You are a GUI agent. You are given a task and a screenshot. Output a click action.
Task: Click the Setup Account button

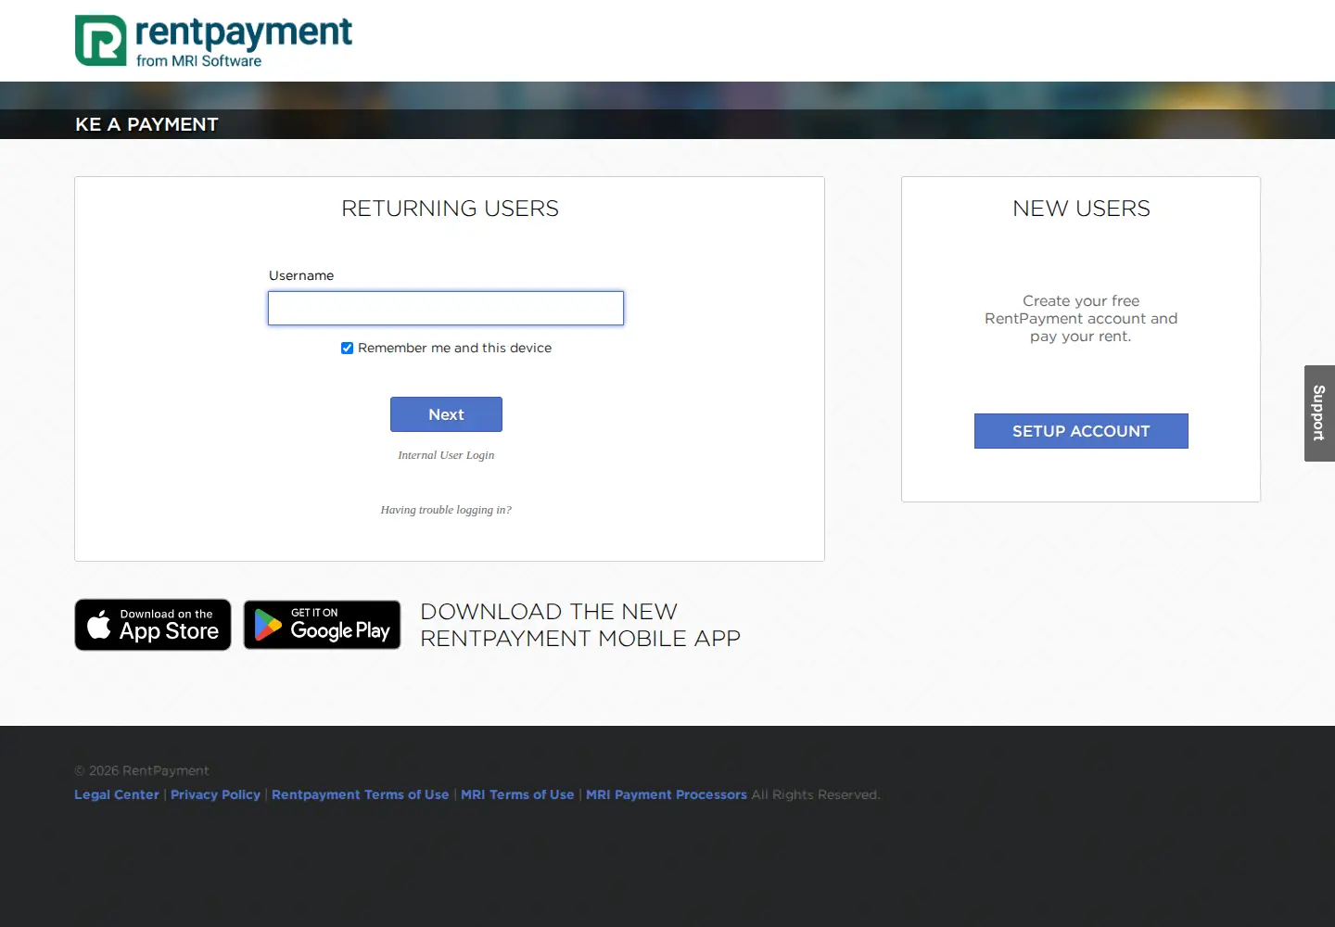(x=1081, y=431)
